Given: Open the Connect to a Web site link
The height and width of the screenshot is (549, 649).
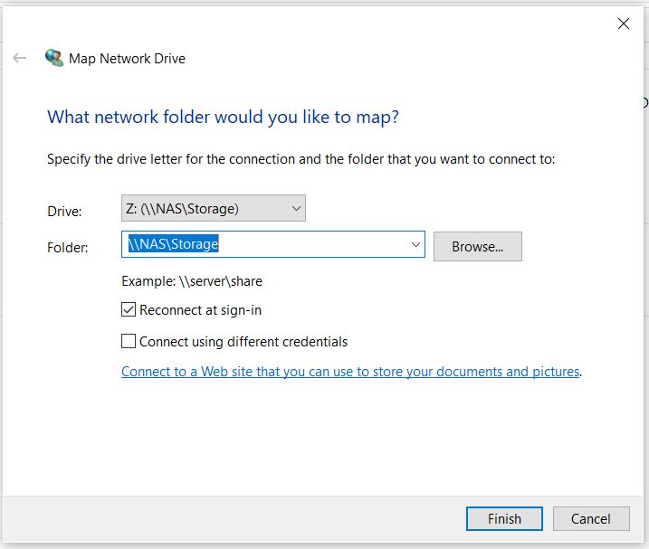Looking at the screenshot, I should point(350,372).
